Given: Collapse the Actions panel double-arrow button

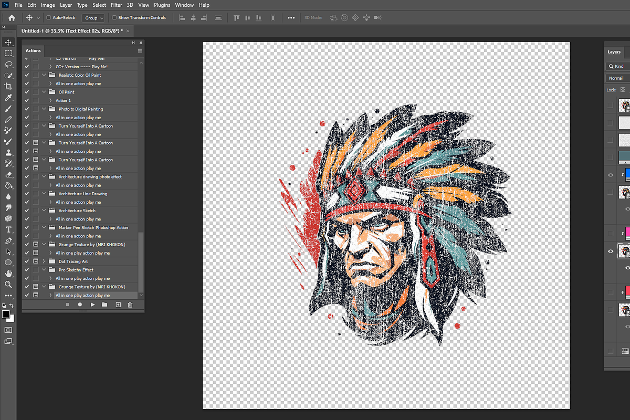Looking at the screenshot, I should pyautogui.click(x=133, y=43).
